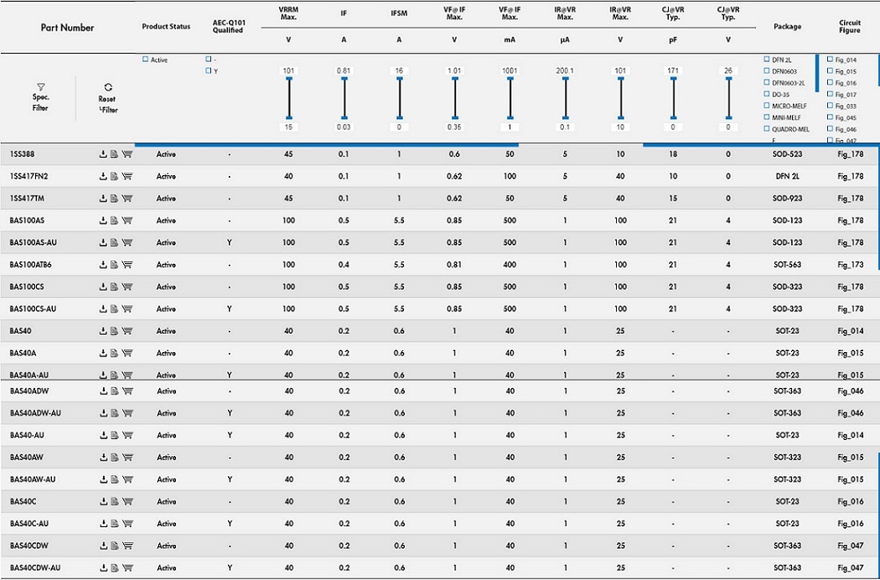This screenshot has height=580, width=880.
Task: Click the download icon for BAS40
Action: 103,331
